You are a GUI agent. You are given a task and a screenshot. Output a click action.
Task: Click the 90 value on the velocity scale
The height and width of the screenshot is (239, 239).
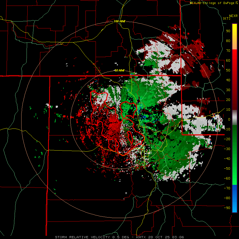point(228,31)
